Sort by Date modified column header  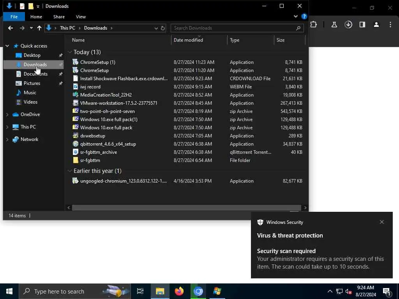pyautogui.click(x=199, y=40)
